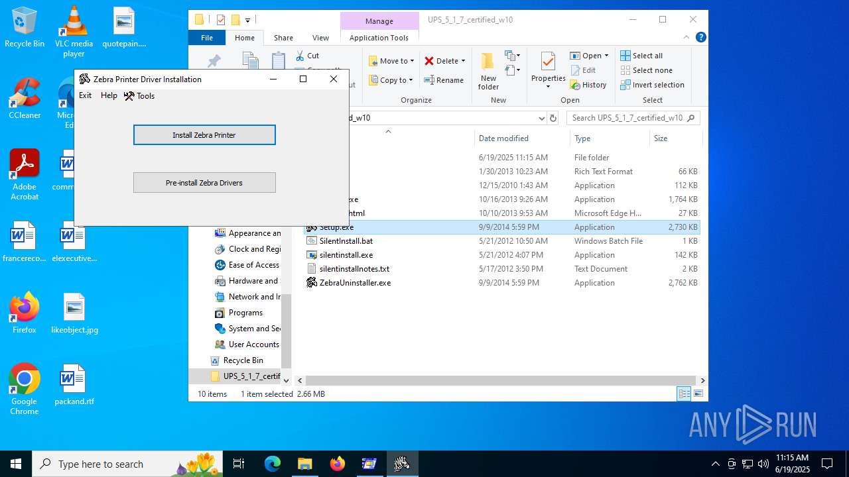
Task: Click the Refresh icon beside address bar
Action: 553,118
